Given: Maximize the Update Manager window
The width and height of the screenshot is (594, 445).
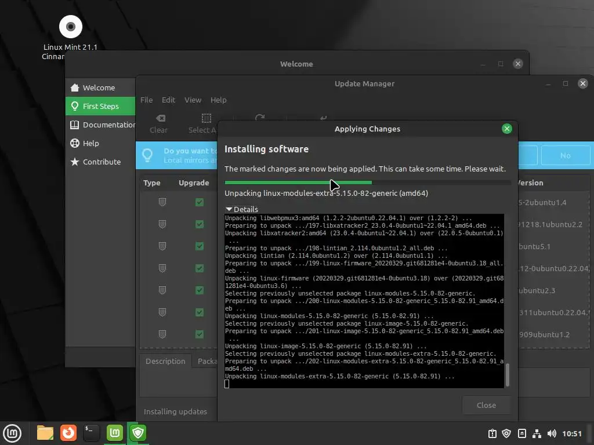Looking at the screenshot, I should (565, 83).
